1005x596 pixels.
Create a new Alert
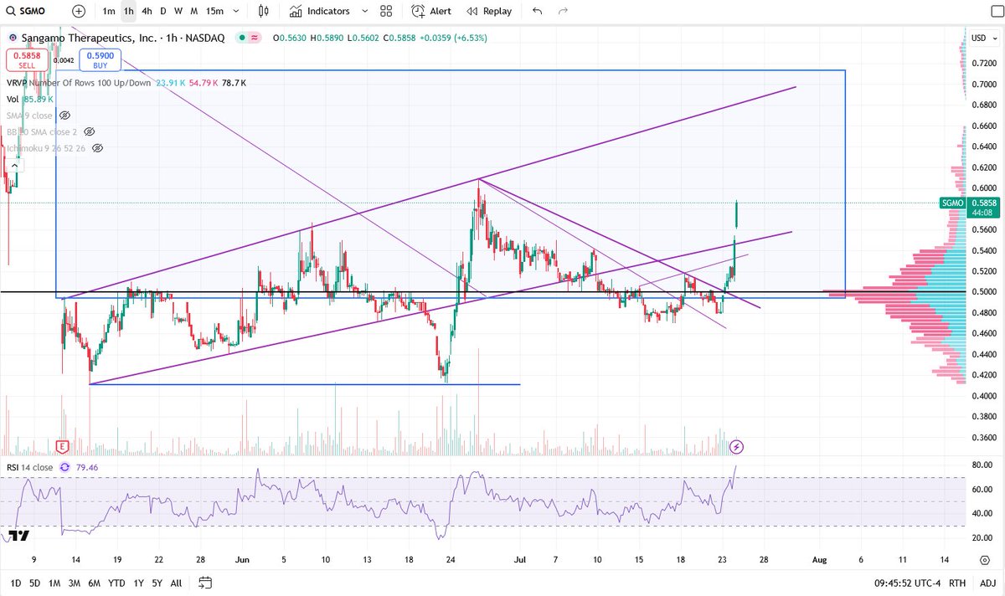click(x=431, y=11)
